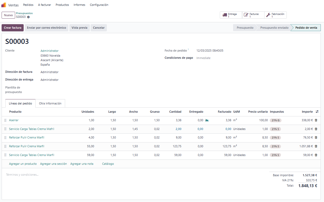Click the Dirección de factura Administrator field

[49, 72]
